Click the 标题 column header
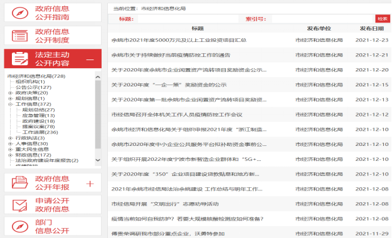The image size is (392, 238). tap(198, 29)
